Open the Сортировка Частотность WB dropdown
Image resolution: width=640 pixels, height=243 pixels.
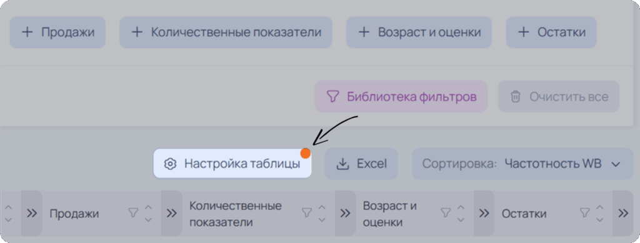[522, 164]
